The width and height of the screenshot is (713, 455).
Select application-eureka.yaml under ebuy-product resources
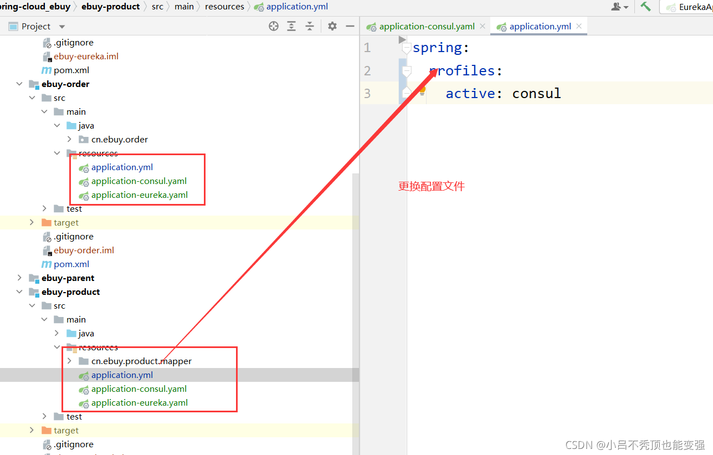pos(140,403)
